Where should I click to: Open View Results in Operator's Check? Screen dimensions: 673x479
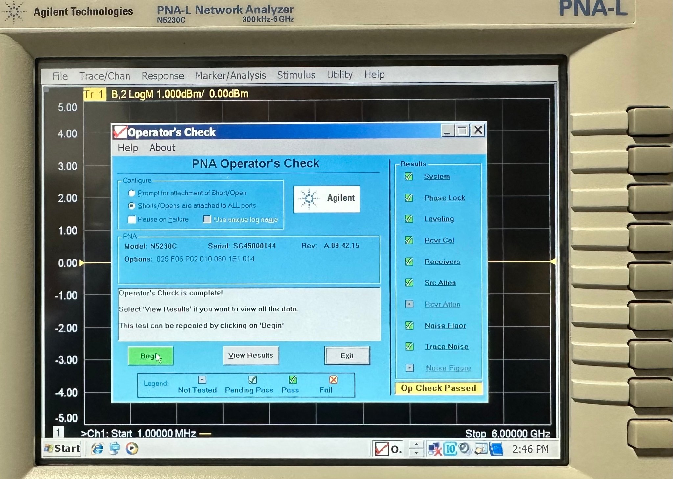pos(251,355)
